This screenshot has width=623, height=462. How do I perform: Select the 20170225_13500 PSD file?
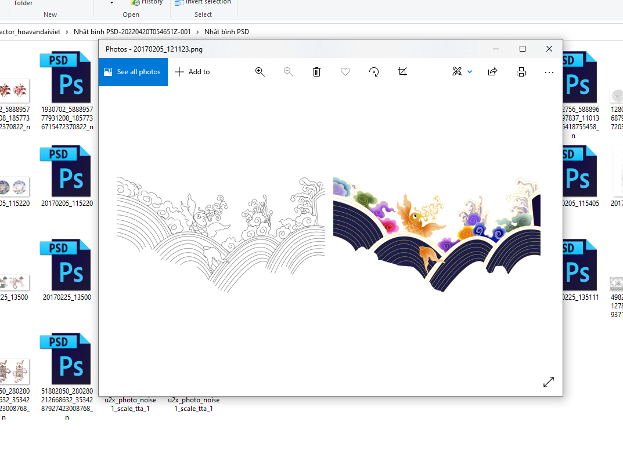pyautogui.click(x=66, y=267)
